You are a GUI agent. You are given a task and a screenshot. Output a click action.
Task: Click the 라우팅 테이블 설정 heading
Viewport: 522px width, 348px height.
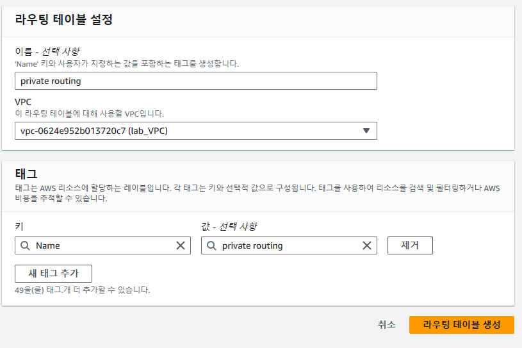[x=64, y=19]
